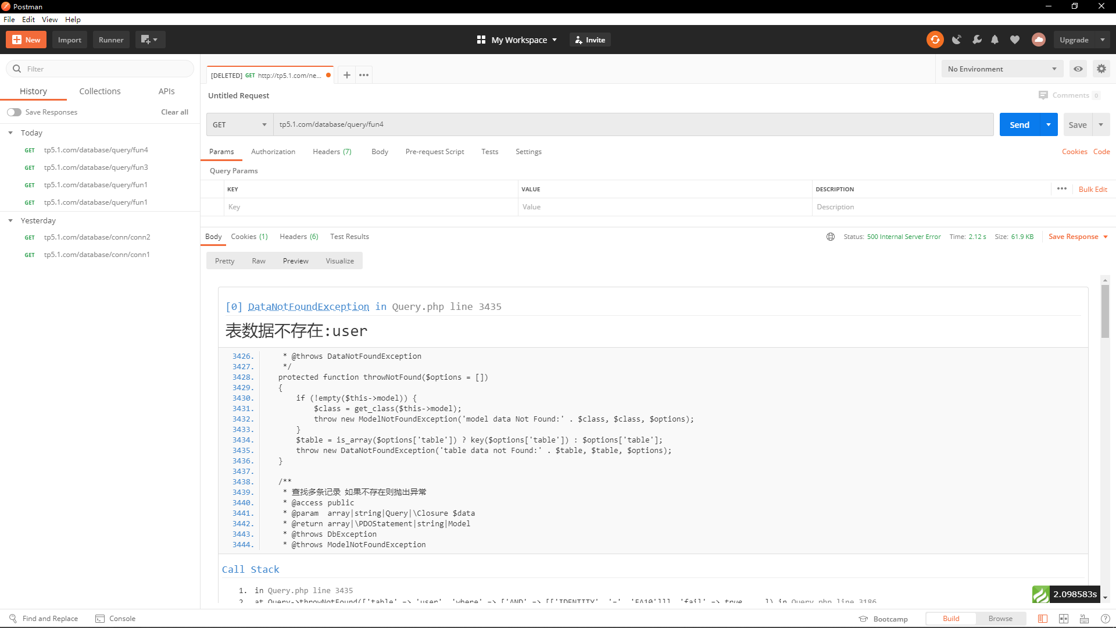Open the Pre-request Script tab
Image resolution: width=1116 pixels, height=628 pixels.
[435, 152]
